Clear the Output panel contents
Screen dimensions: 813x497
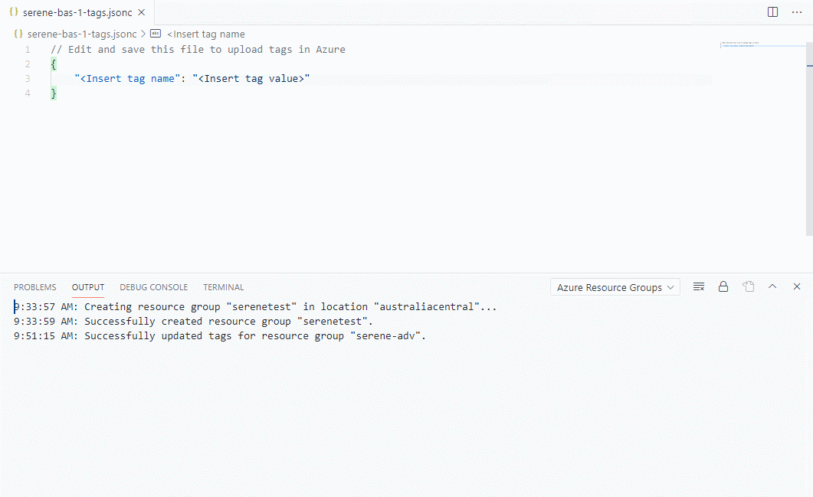pos(698,286)
